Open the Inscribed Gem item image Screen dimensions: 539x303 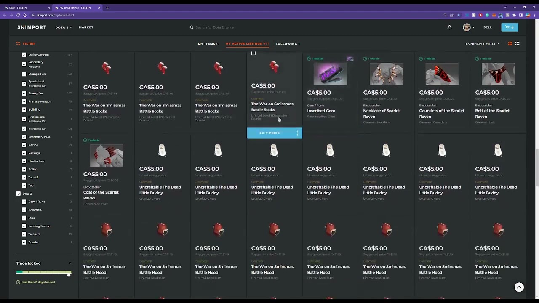click(x=330, y=74)
